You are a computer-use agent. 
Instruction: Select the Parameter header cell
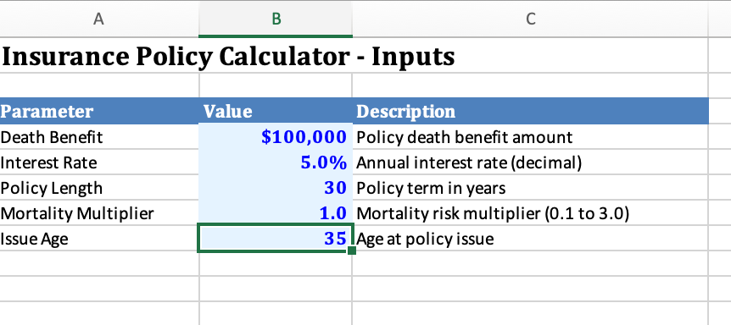99,111
